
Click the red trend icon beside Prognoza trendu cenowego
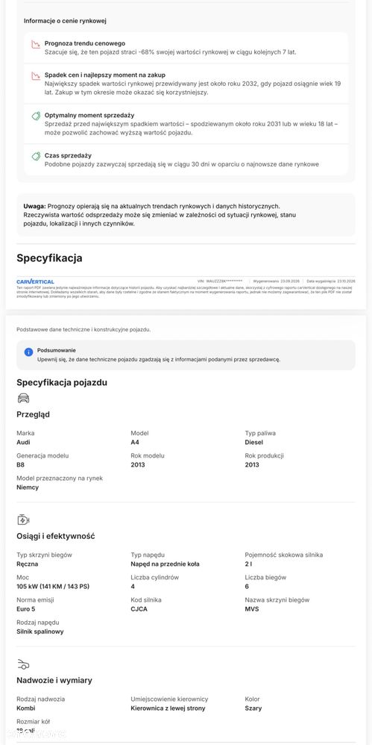pyautogui.click(x=36, y=45)
